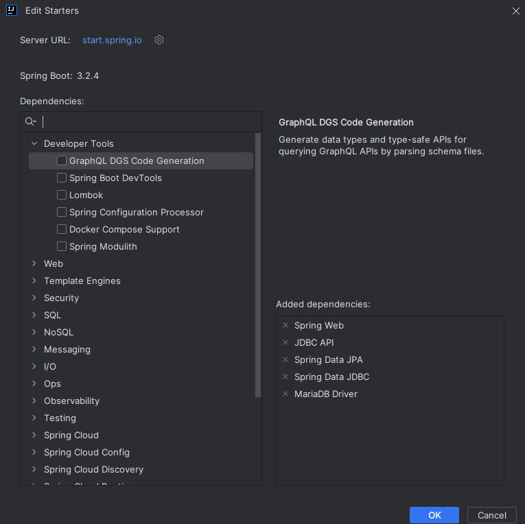Viewport: 525px width, 524px height.
Task: Check GraphQL DGS Code Generation checkbox
Action: (62, 160)
